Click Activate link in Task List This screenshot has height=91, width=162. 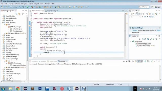pos(152,17)
